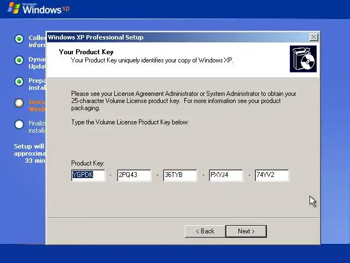Click the 'Please see your License Agreement Administrator' paragraph
This screenshot has height=263, width=350.
(184, 101)
